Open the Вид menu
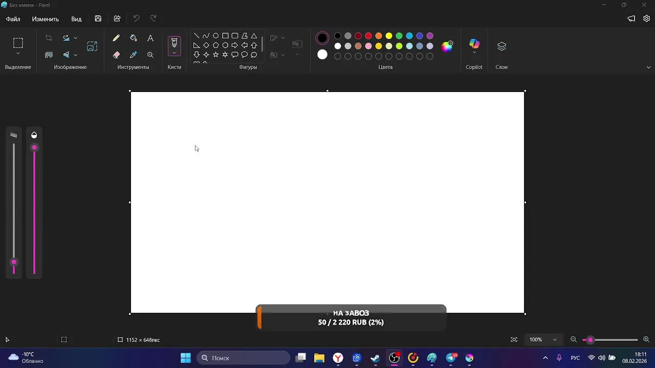 (x=76, y=19)
